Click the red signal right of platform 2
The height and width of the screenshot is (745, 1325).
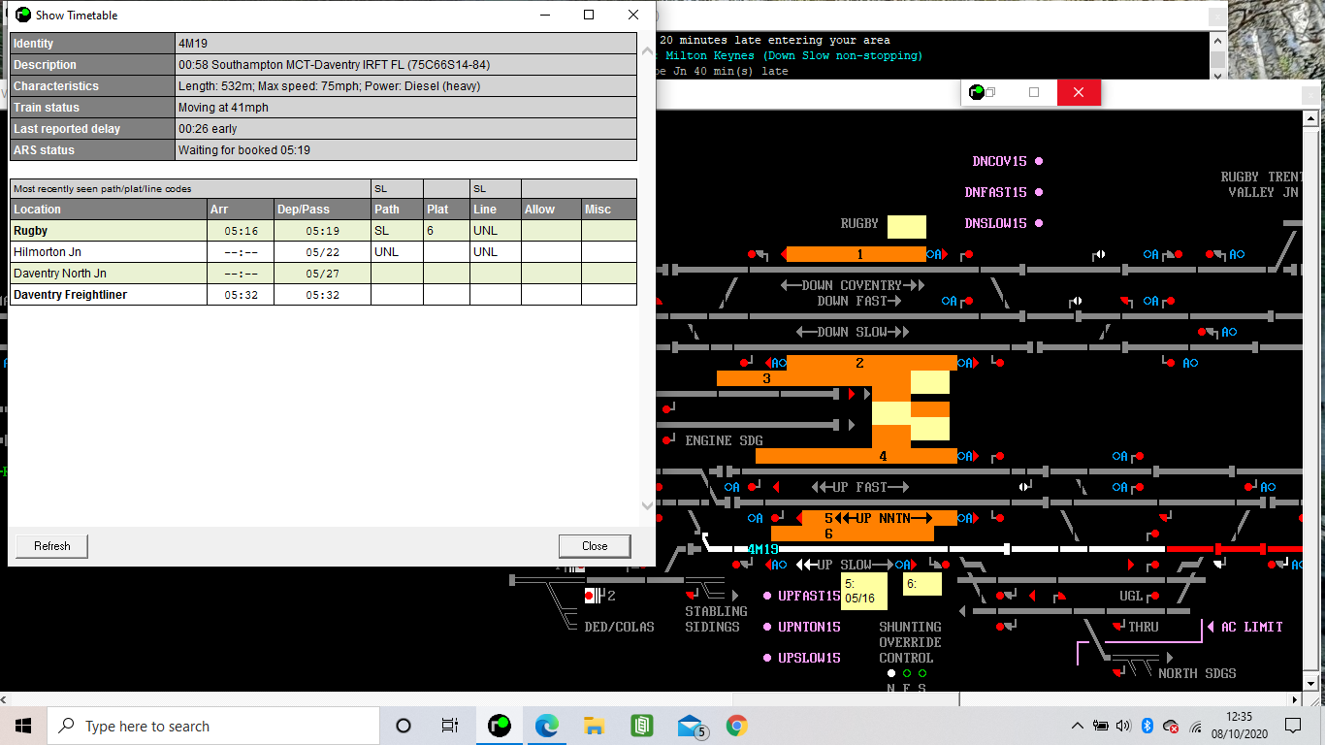pos(999,363)
